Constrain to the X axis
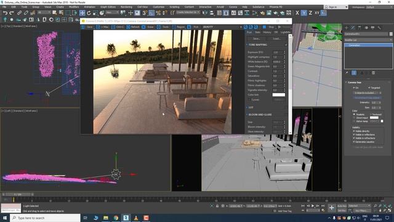The image size is (394, 222). (297, 13)
